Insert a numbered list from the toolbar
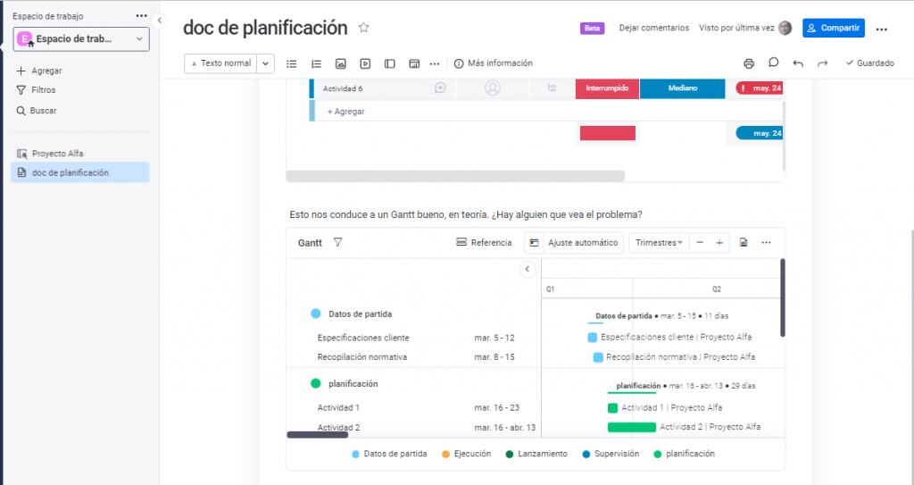 click(316, 63)
